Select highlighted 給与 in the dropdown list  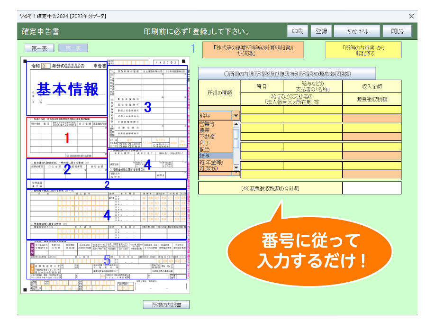[x=216, y=156]
